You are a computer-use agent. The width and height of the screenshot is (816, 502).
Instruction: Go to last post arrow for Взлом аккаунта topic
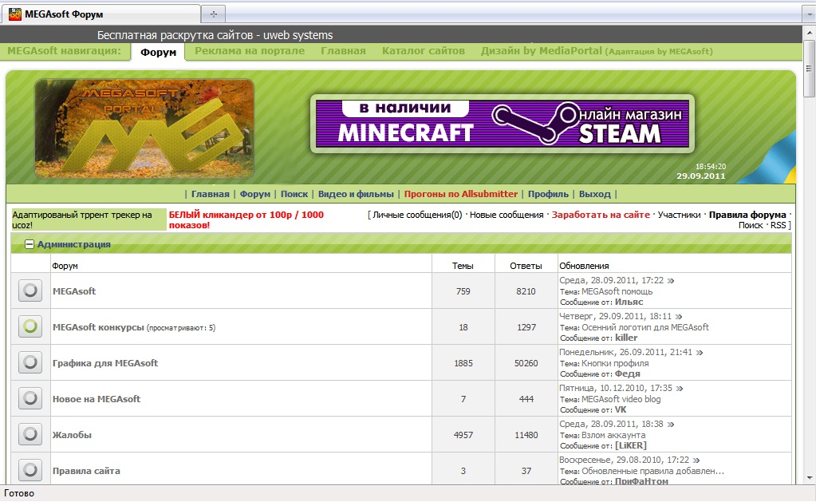pyautogui.click(x=671, y=425)
